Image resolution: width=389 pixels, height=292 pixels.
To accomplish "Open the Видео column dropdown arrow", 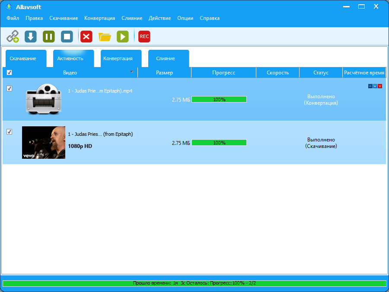I will point(132,72).
